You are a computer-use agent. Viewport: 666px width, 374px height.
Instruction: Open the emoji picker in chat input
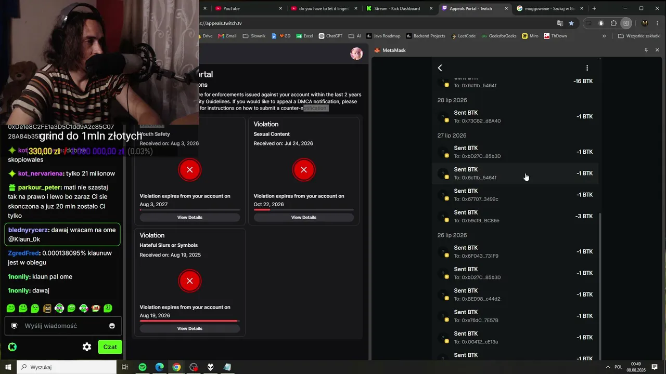(x=112, y=326)
